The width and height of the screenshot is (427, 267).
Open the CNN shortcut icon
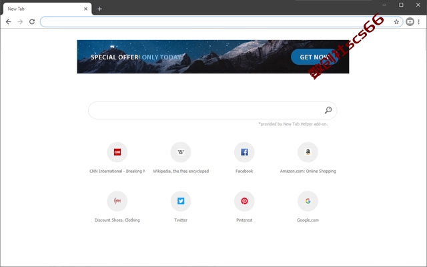pyautogui.click(x=117, y=152)
